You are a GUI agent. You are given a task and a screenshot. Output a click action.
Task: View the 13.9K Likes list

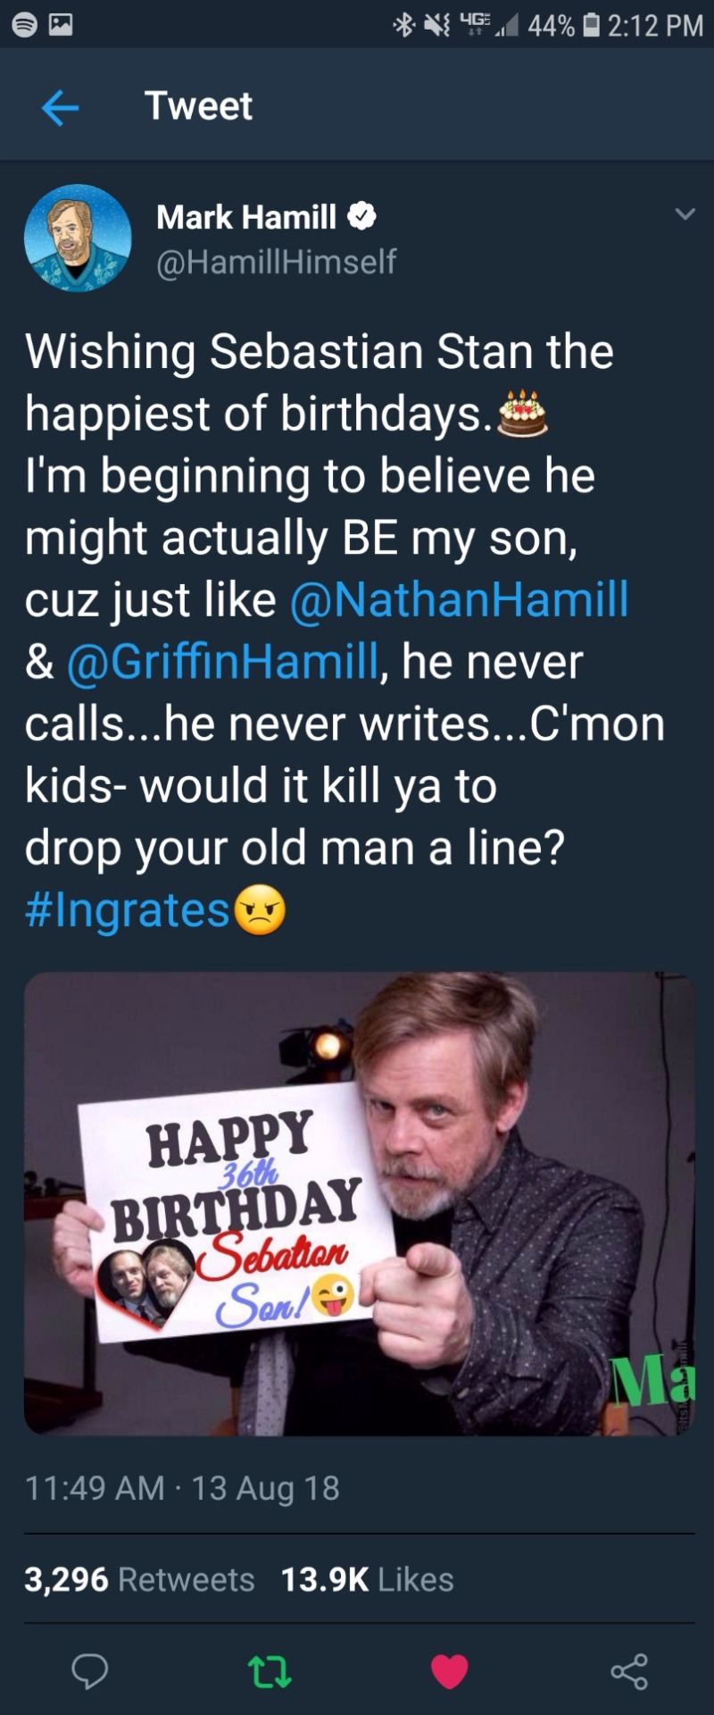click(x=367, y=1579)
